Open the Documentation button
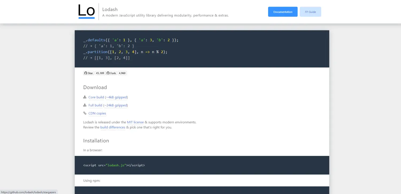This screenshot has height=194, width=401. 283,12
